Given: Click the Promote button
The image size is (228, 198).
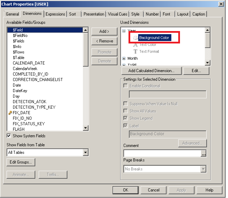Looking at the screenshot, I should (x=104, y=52).
